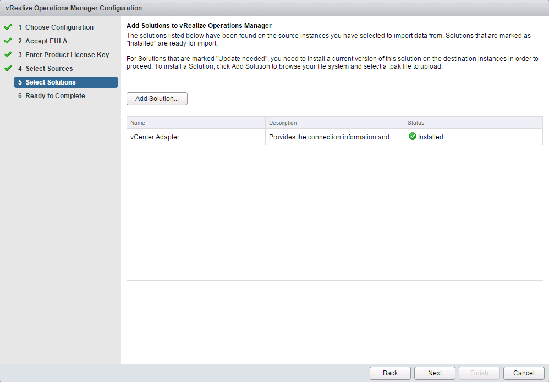Screen dimensions: 549x382
Task: Open step 2 Accept EULA
Action: pyautogui.click(x=43, y=41)
